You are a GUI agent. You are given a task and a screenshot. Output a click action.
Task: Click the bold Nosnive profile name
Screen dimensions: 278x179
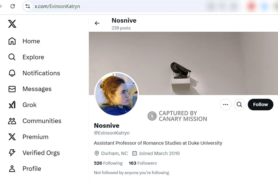(x=107, y=125)
